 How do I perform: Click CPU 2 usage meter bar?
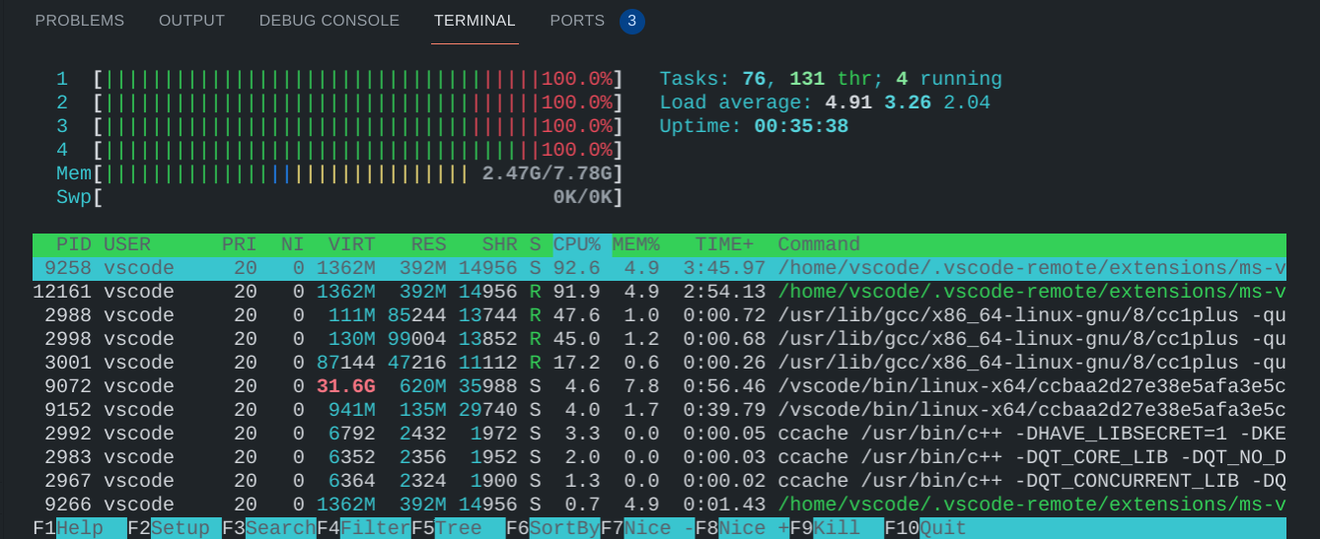tap(358, 102)
